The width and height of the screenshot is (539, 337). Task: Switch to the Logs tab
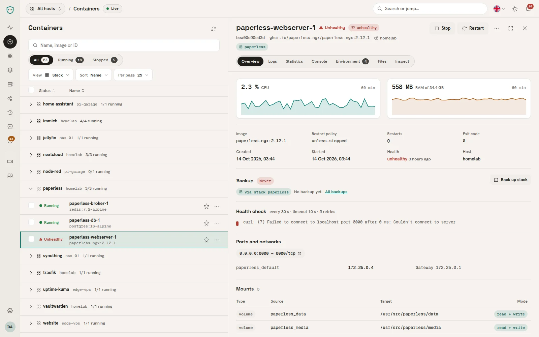point(273,61)
